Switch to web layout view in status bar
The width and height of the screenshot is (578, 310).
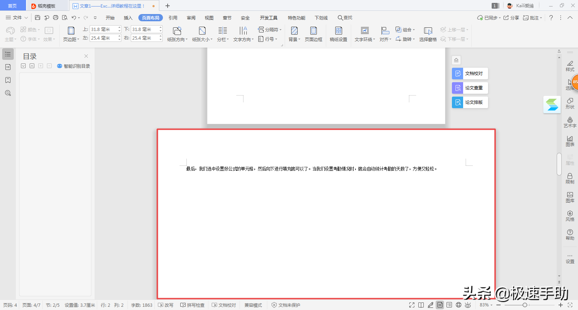[x=458, y=305]
